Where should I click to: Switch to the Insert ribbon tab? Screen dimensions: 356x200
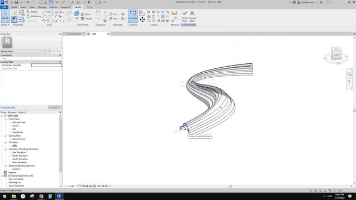(x=23, y=7)
